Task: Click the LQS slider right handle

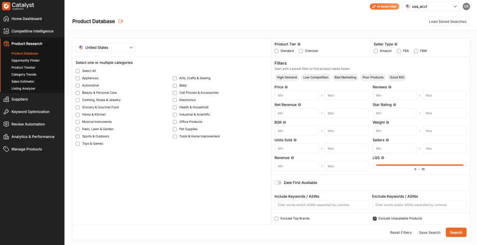Action: click(x=464, y=165)
